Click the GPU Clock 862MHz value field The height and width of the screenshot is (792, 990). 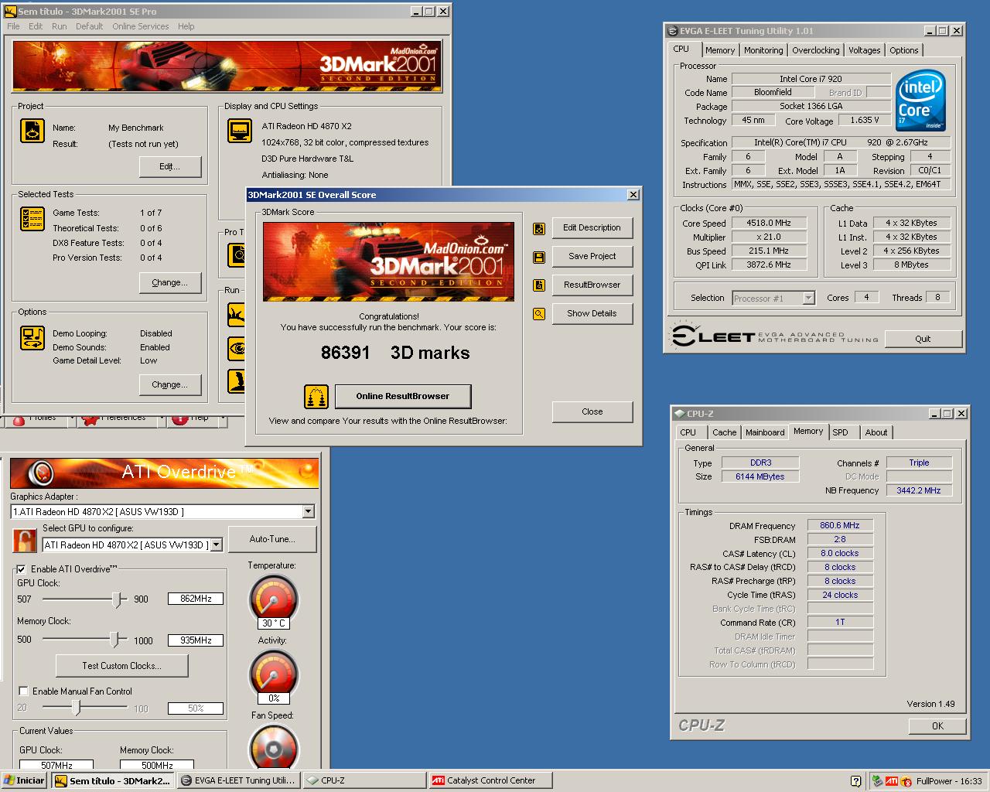point(196,599)
